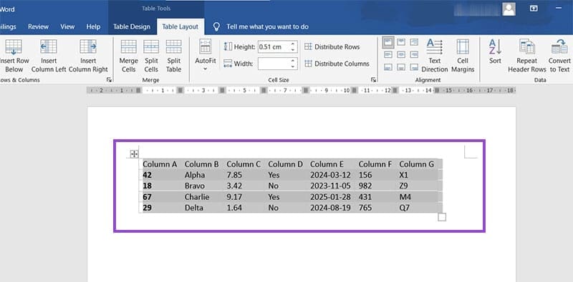573x282 pixels.
Task: Select Align Center Right alignment
Action: [x=414, y=55]
